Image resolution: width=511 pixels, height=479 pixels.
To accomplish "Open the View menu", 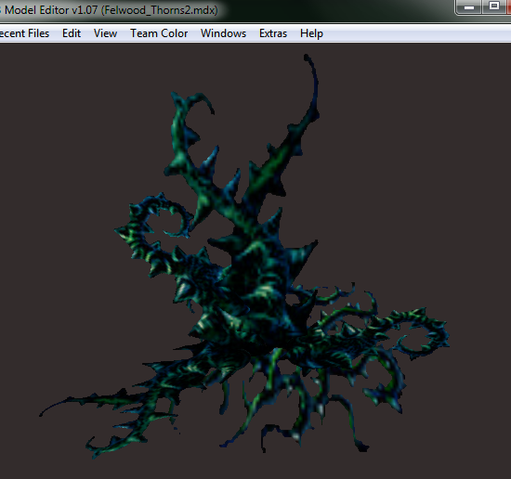I will pos(105,33).
